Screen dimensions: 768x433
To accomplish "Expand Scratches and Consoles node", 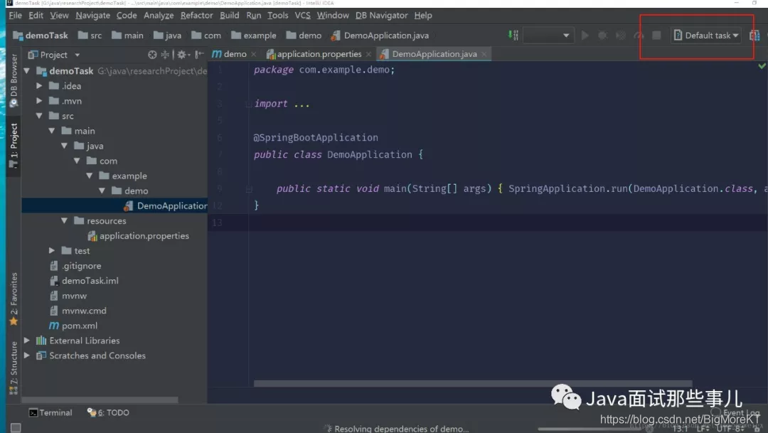I will tap(27, 356).
